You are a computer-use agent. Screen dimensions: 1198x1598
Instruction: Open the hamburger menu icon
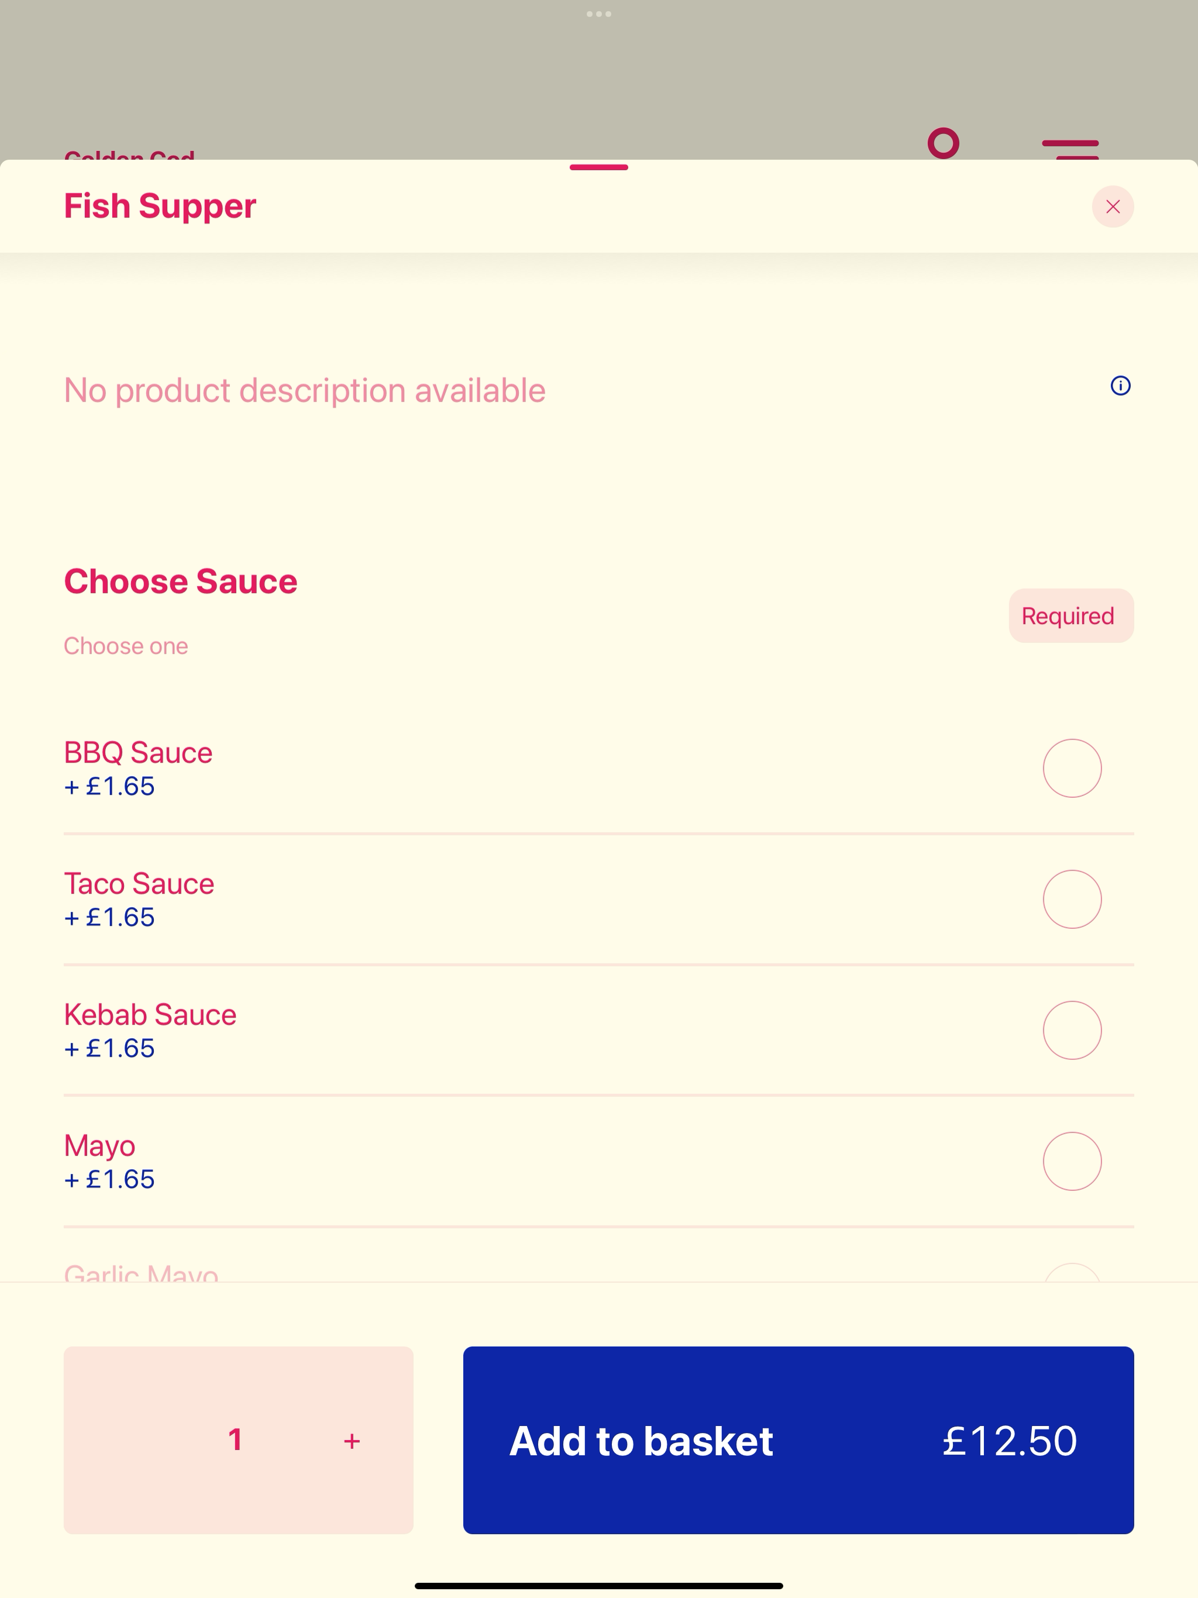[1070, 149]
